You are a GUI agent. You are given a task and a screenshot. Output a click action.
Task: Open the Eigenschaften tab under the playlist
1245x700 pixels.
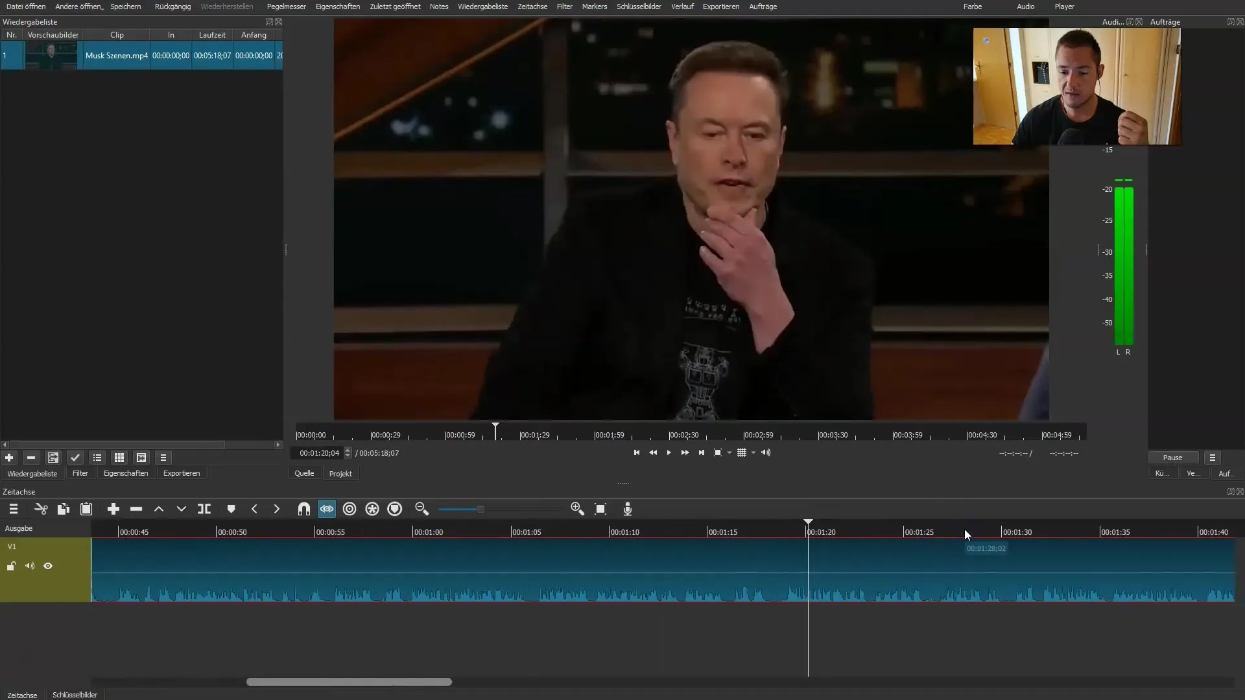[x=126, y=474]
